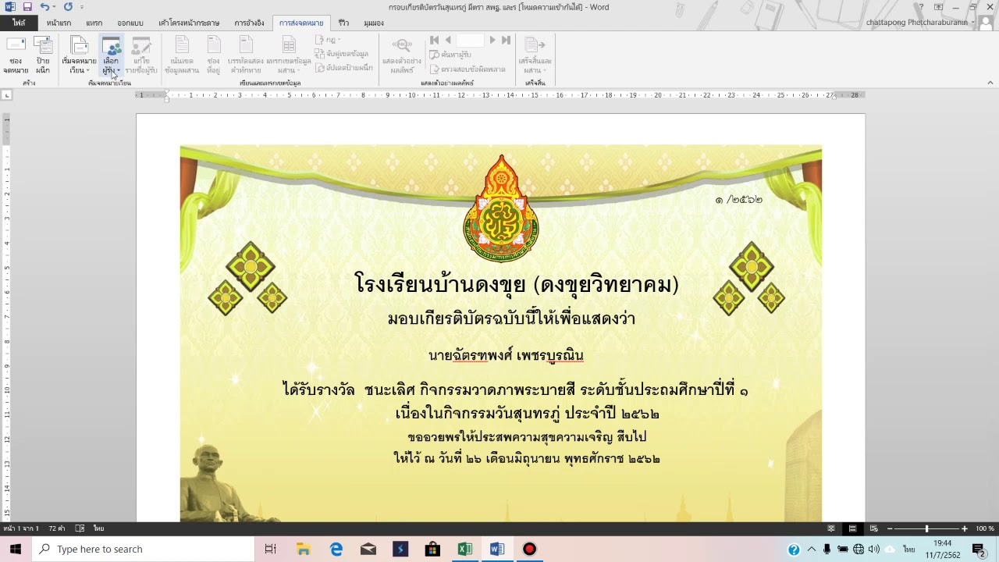The height and width of the screenshot is (562, 999).
Task: Click Edit Recipient List (แก้ไขรายชื่อผู้รับ)
Action: [141, 55]
